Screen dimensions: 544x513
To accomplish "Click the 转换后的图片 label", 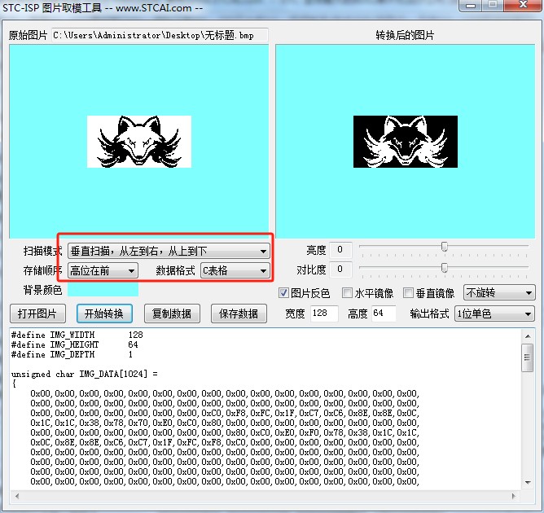I will pos(405,35).
